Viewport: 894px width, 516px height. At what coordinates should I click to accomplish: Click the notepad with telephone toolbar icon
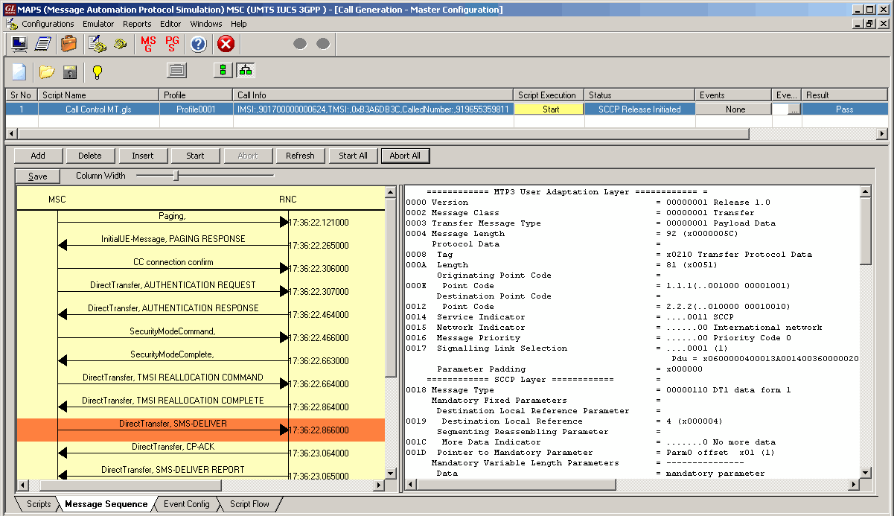tap(97, 44)
